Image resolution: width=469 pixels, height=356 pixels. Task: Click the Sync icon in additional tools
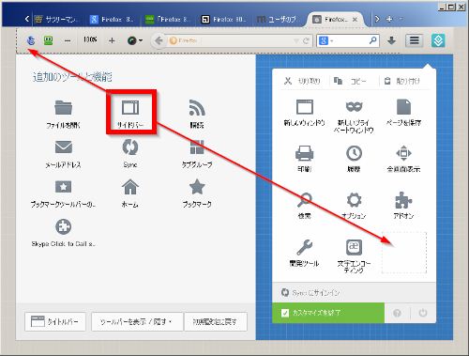[x=130, y=147]
